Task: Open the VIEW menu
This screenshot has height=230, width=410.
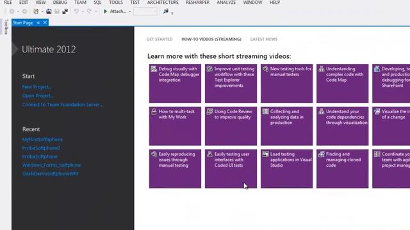Action: click(x=40, y=3)
